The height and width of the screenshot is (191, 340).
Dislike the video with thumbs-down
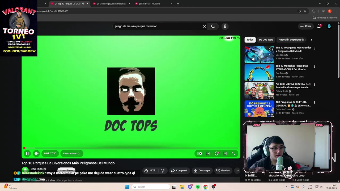[x=163, y=171]
